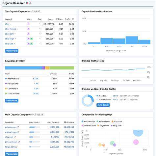Click the US flag icon near Organic Research

point(27,3)
